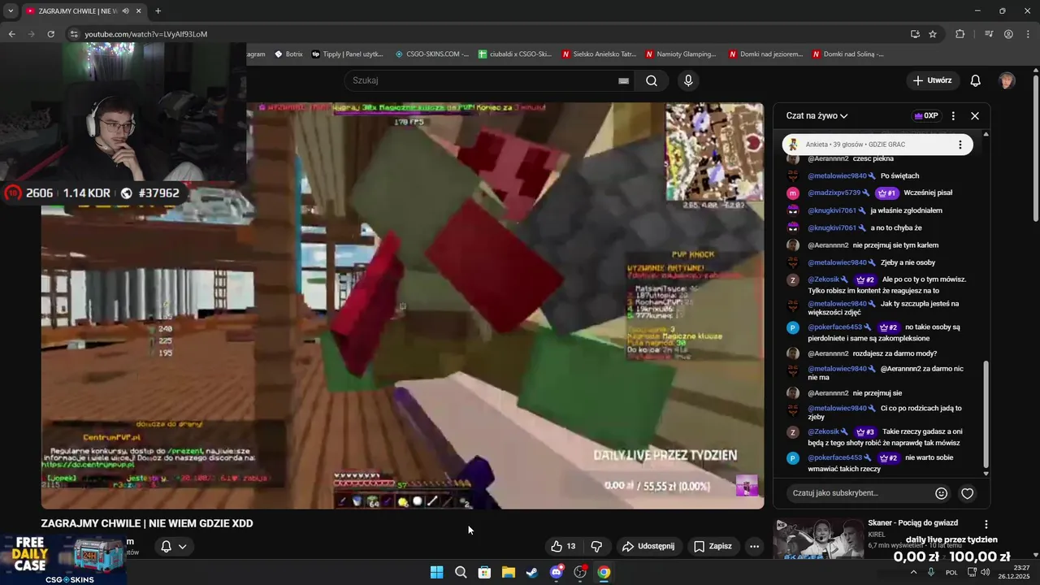Search with the YouTube magnifier button
Viewport: 1040px width, 585px height.
coord(652,80)
